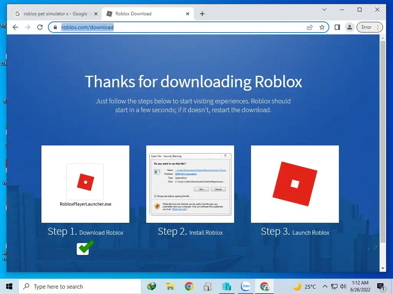
Task: Select the Roblox Download tab
Action: tap(148, 14)
